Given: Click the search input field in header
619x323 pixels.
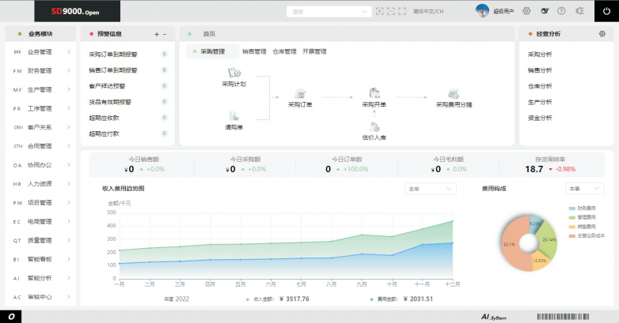Looking at the screenshot, I should tap(328, 11).
